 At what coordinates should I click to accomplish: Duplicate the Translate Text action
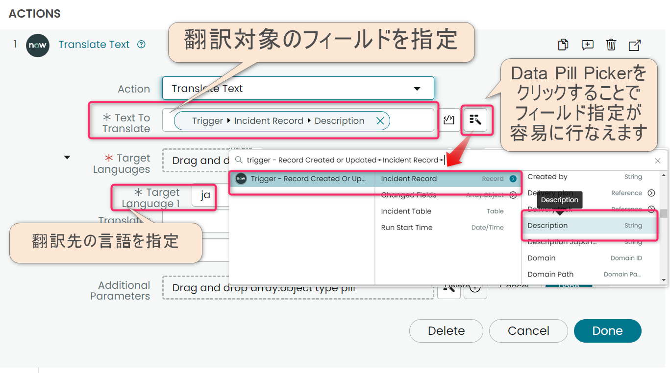pyautogui.click(x=563, y=45)
